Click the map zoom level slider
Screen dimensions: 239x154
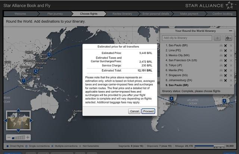coord(18,138)
